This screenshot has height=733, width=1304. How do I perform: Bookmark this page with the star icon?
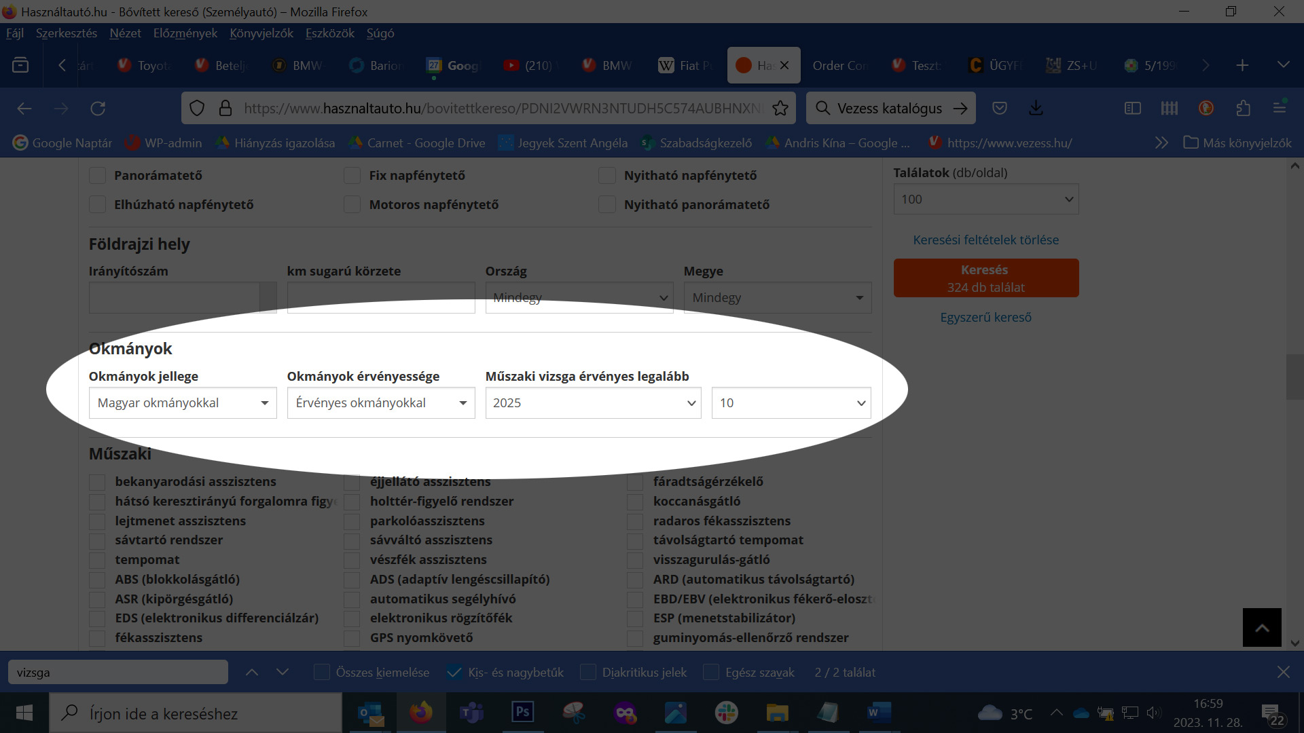(x=780, y=108)
